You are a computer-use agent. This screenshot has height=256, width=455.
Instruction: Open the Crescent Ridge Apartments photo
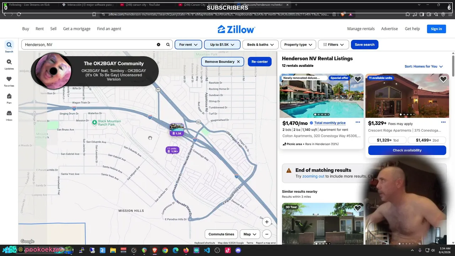pos(407,96)
